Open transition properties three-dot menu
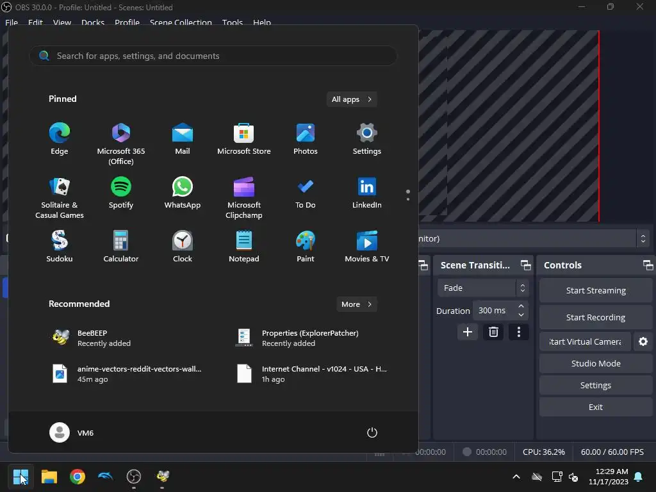The height and width of the screenshot is (492, 656). coord(519,332)
